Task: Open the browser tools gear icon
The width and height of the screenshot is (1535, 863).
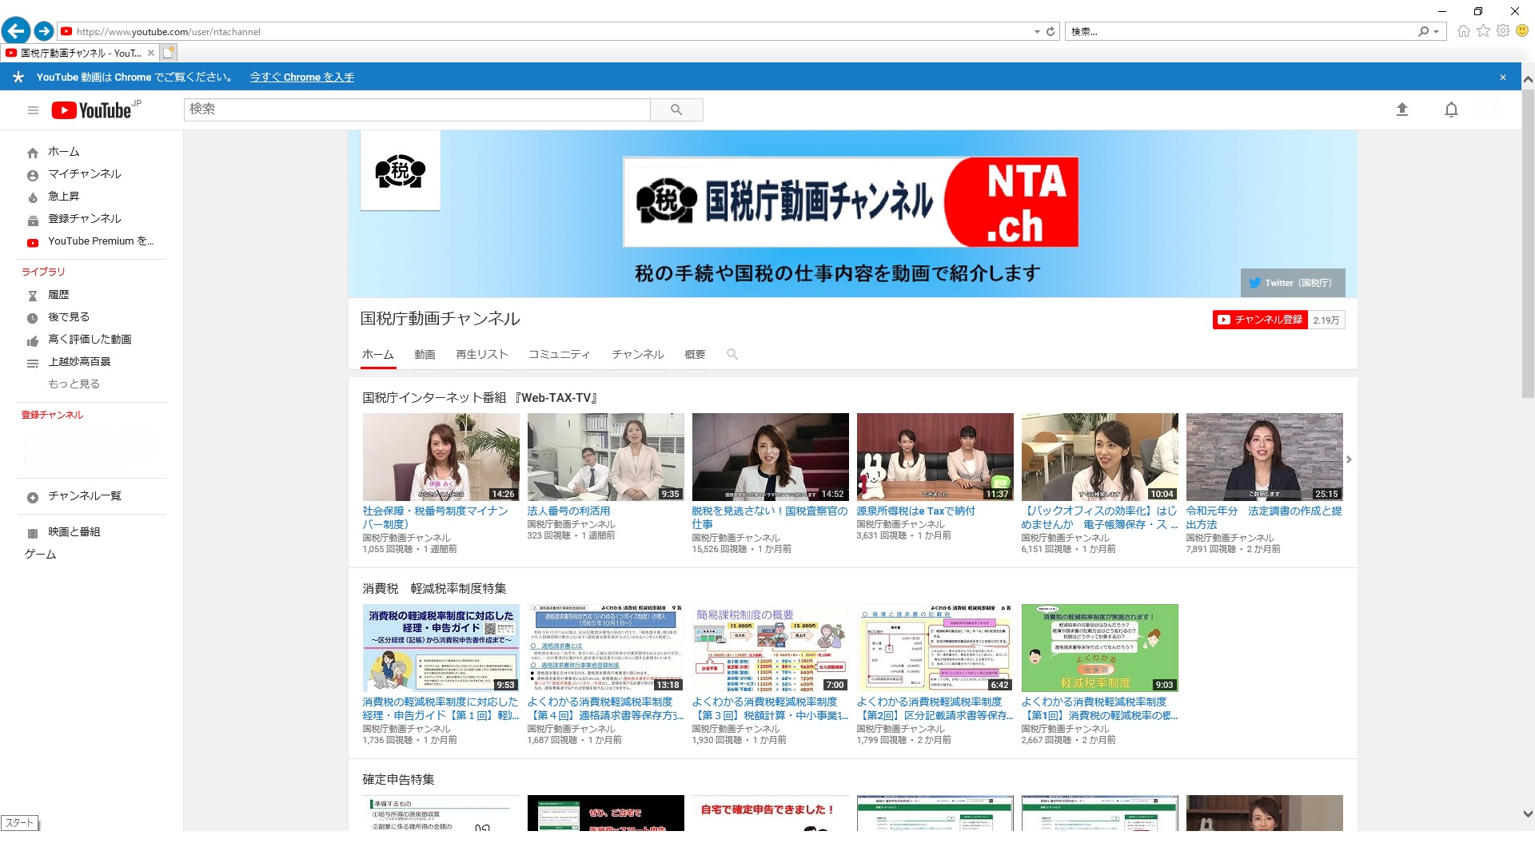Action: coord(1503,31)
